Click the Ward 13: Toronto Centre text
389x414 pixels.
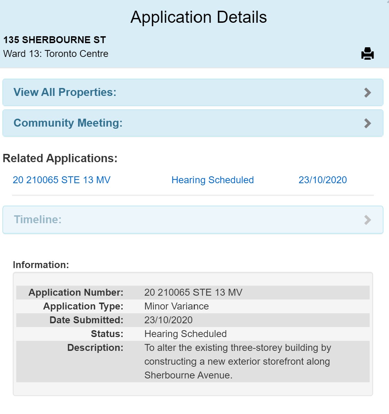click(56, 54)
